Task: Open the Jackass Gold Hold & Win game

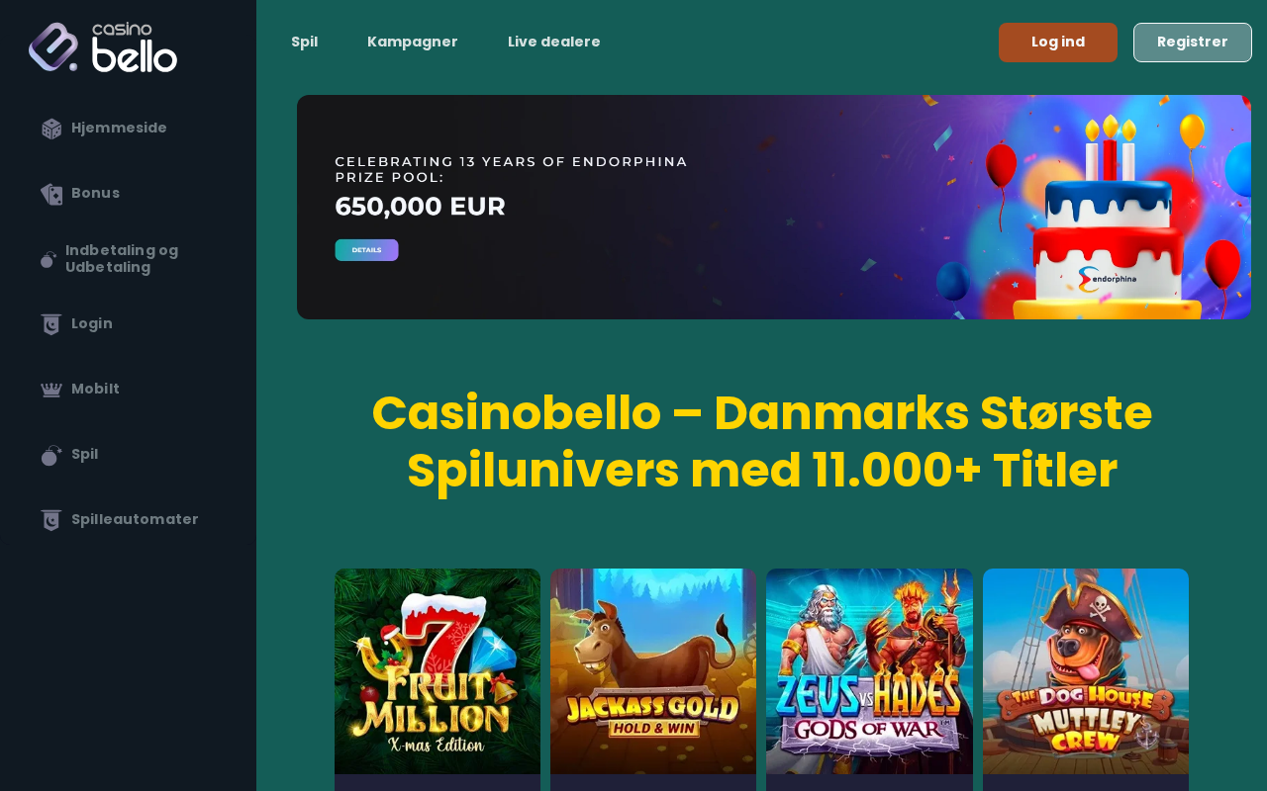Action: tap(653, 671)
